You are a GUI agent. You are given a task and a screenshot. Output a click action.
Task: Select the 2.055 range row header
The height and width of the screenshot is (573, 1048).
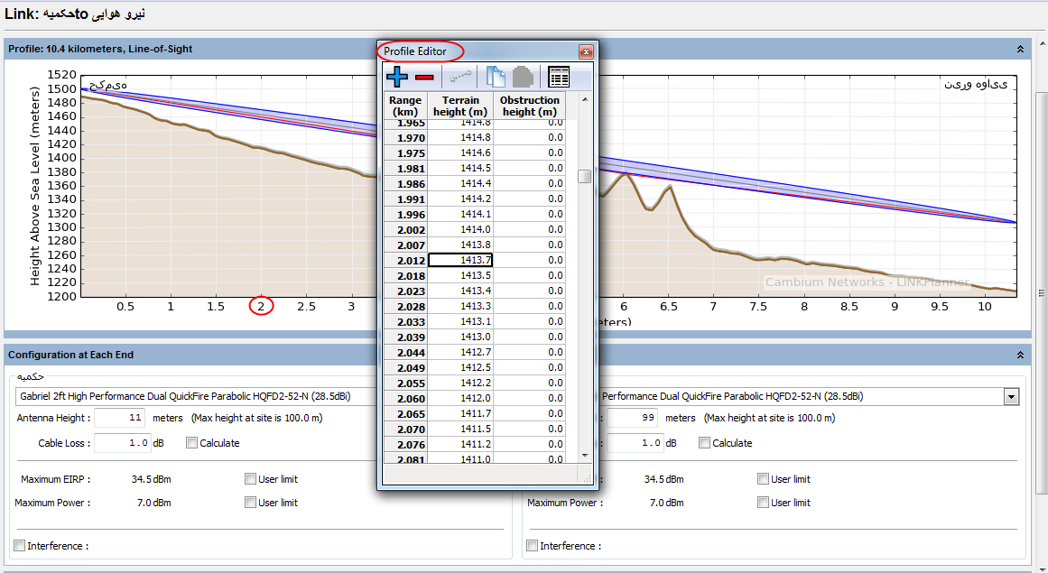tap(405, 384)
